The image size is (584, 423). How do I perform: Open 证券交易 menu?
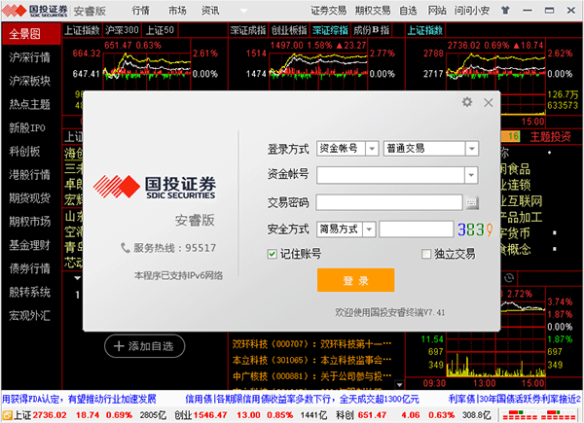pyautogui.click(x=329, y=11)
